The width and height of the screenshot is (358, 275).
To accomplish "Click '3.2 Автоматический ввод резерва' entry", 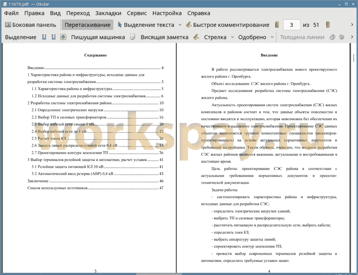I will coord(97,174).
